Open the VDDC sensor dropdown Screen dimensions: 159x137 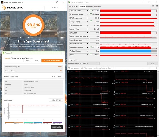[x=87, y=55]
